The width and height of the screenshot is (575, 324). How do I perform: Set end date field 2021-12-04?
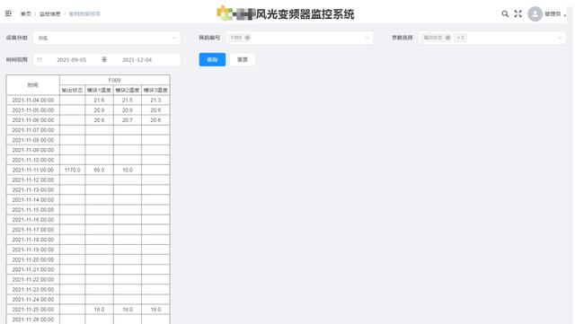point(137,60)
